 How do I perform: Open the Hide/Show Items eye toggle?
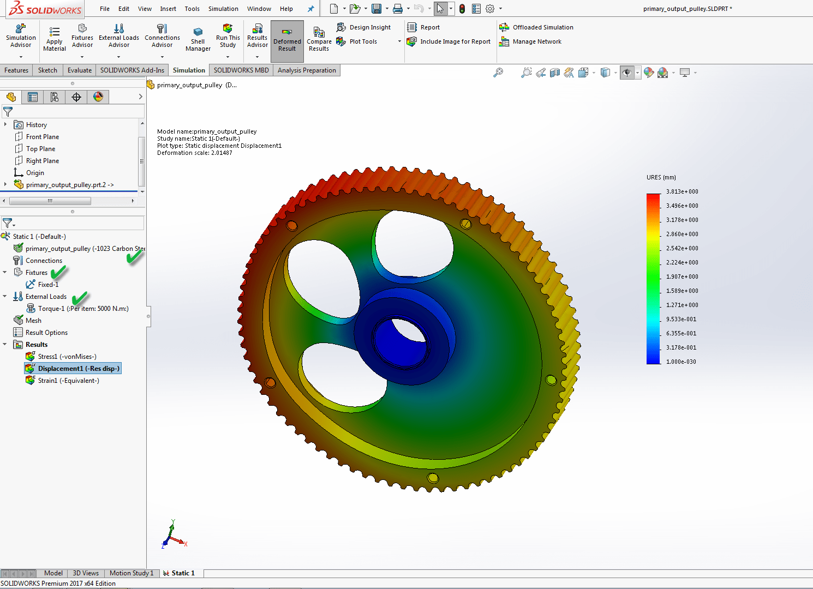(x=626, y=72)
